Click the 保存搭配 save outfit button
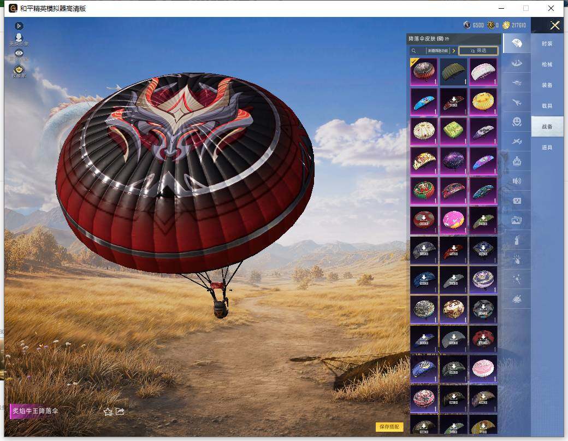This screenshot has width=568, height=441. point(389,427)
